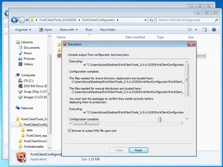The image size is (223, 167).
Task: Select FortiClientVirusC folder in tree
Action: (x=35, y=141)
